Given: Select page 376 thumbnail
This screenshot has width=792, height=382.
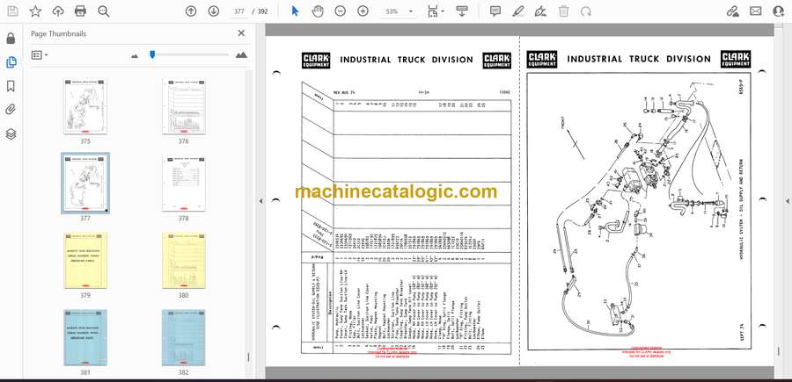Looking at the screenshot, I should click(183, 106).
